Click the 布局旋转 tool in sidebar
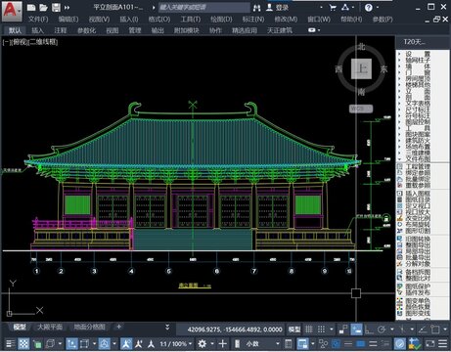This screenshot has height=352, width=451. pos(414,225)
